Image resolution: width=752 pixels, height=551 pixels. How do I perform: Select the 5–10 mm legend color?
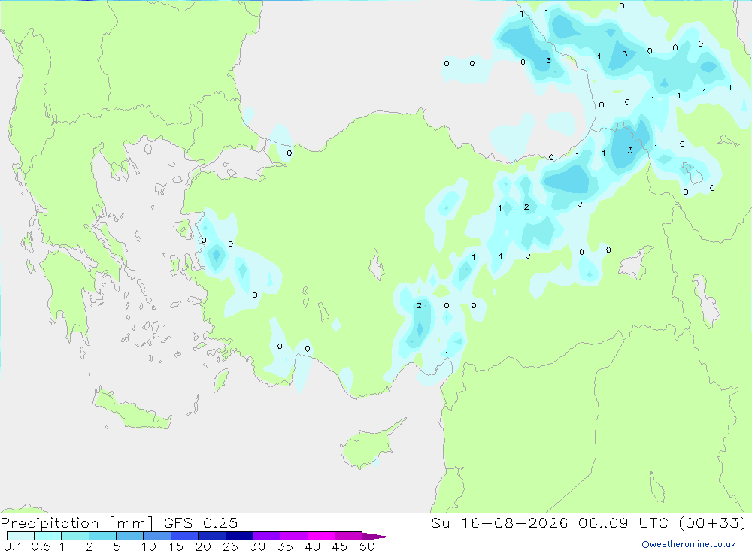(130, 536)
